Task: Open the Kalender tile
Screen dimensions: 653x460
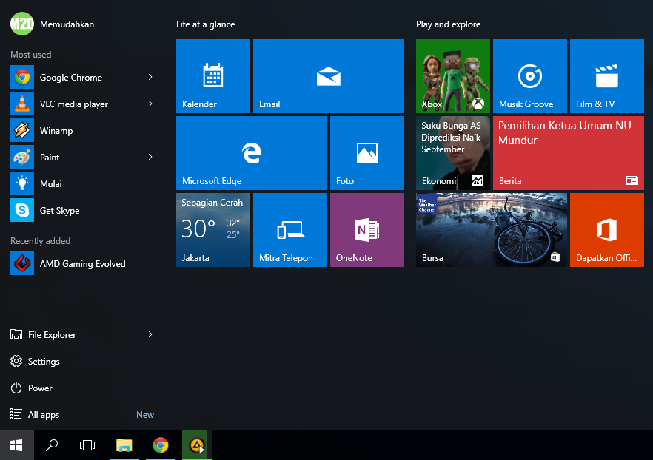Action: pos(212,76)
